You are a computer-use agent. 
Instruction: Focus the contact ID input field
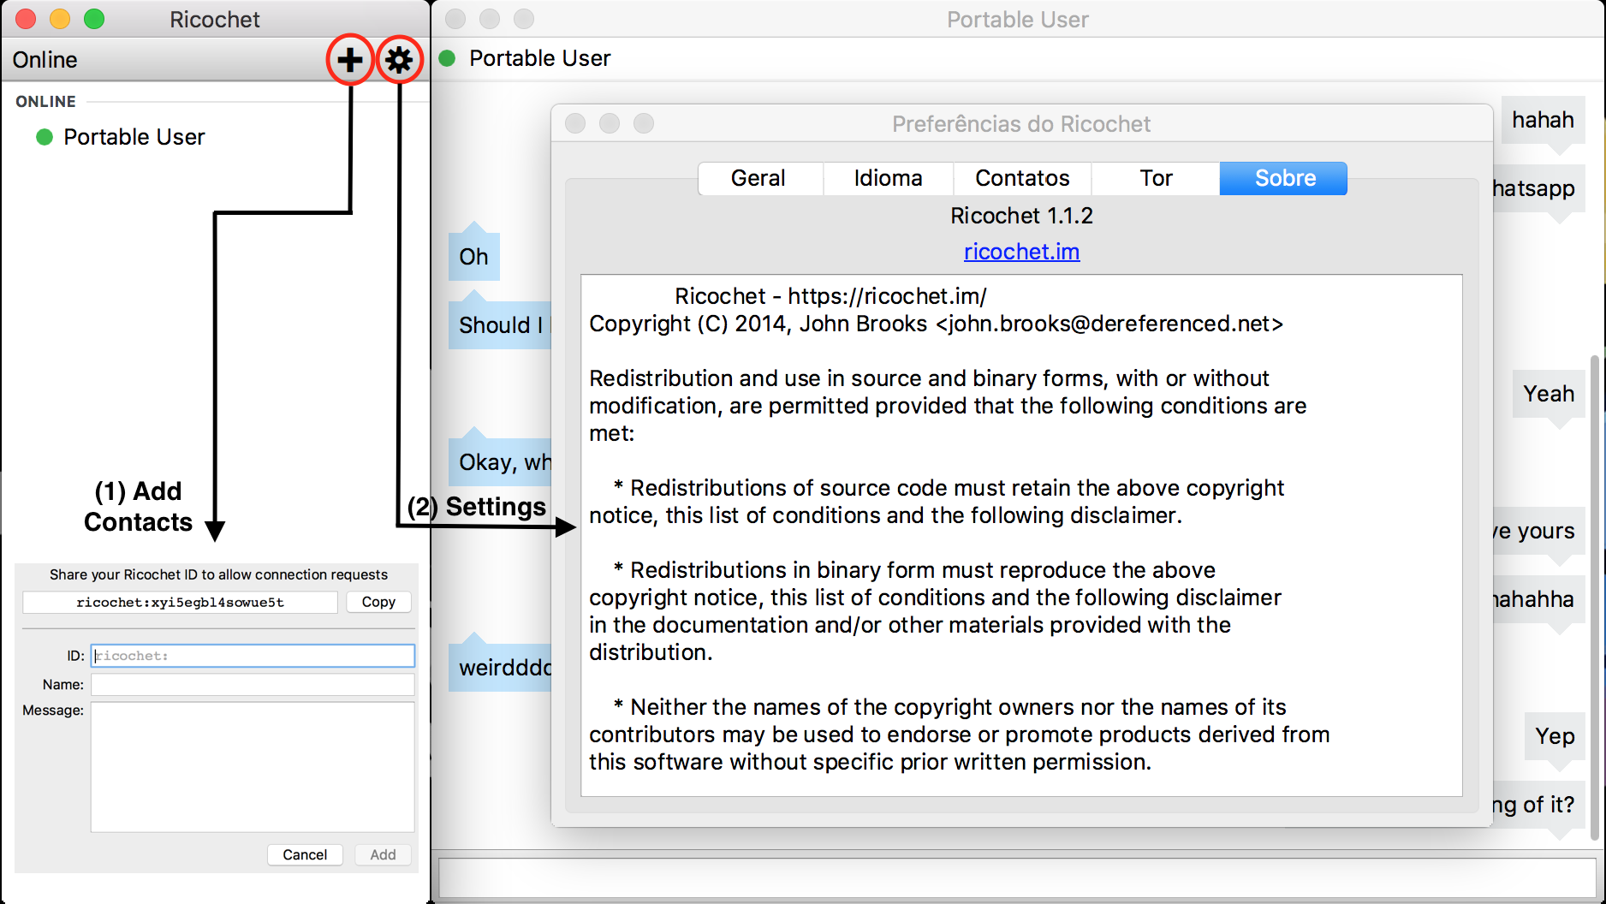[x=253, y=656]
